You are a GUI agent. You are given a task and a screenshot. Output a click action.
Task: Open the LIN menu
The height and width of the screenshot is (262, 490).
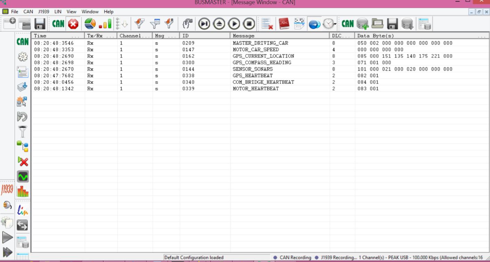pyautogui.click(x=58, y=11)
